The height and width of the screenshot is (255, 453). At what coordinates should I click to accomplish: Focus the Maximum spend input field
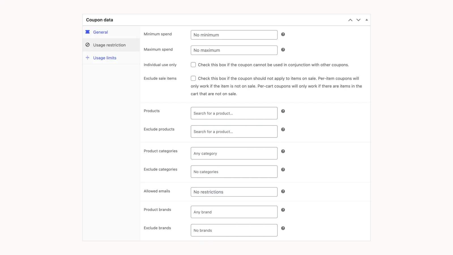pyautogui.click(x=234, y=50)
